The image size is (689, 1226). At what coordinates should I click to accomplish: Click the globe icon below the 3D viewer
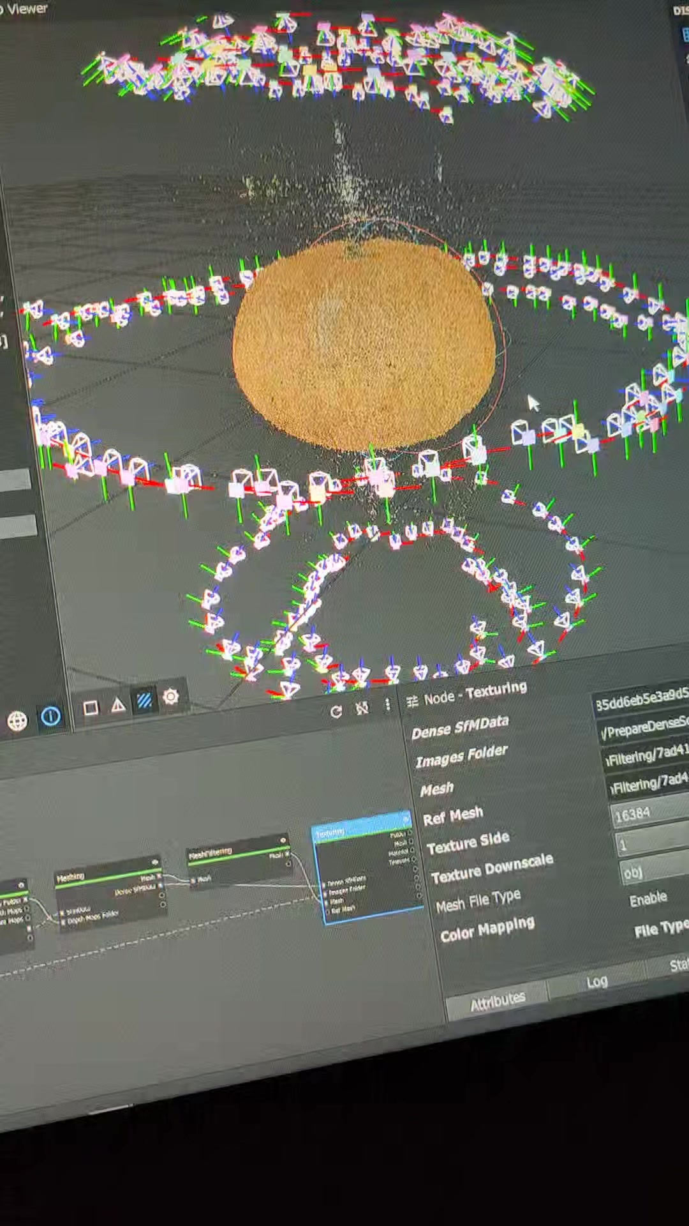point(17,722)
